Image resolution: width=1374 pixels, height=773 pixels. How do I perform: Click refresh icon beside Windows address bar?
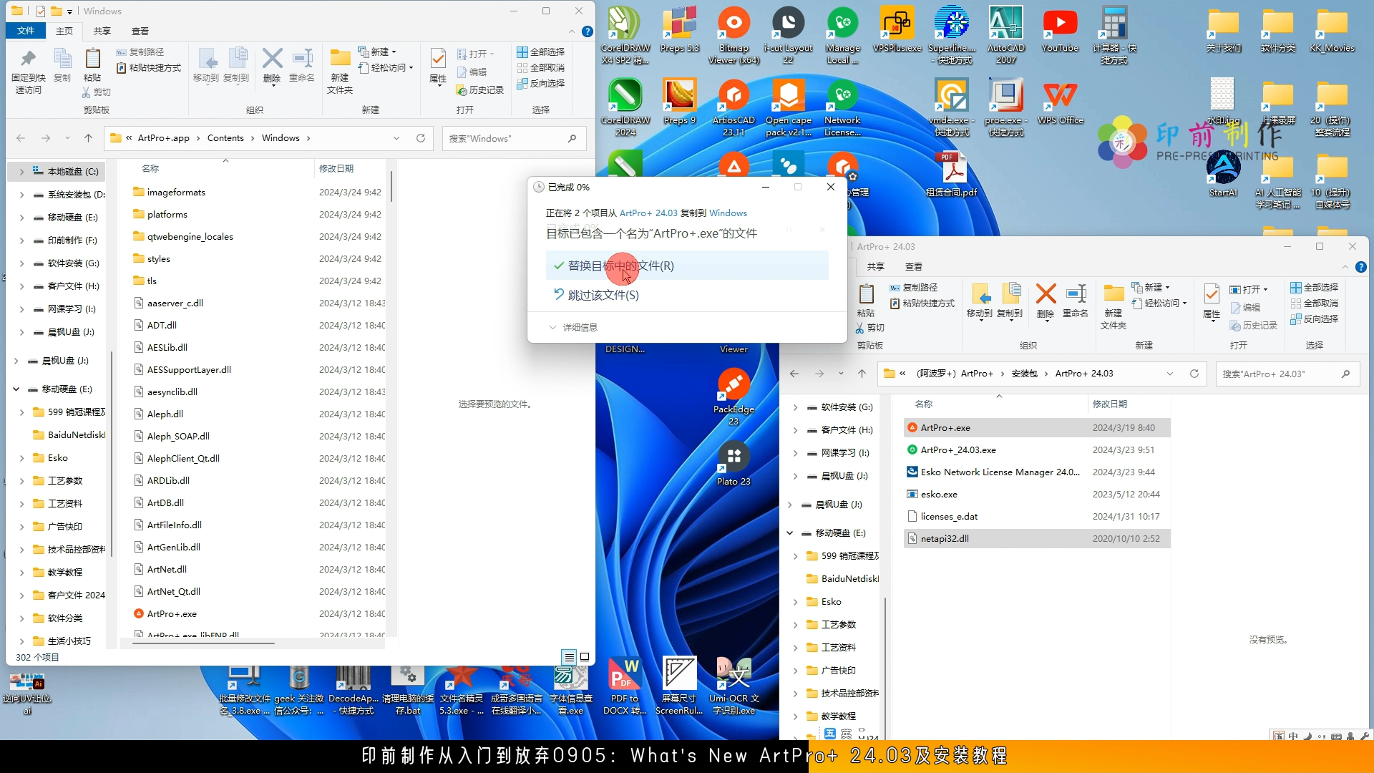(x=421, y=138)
